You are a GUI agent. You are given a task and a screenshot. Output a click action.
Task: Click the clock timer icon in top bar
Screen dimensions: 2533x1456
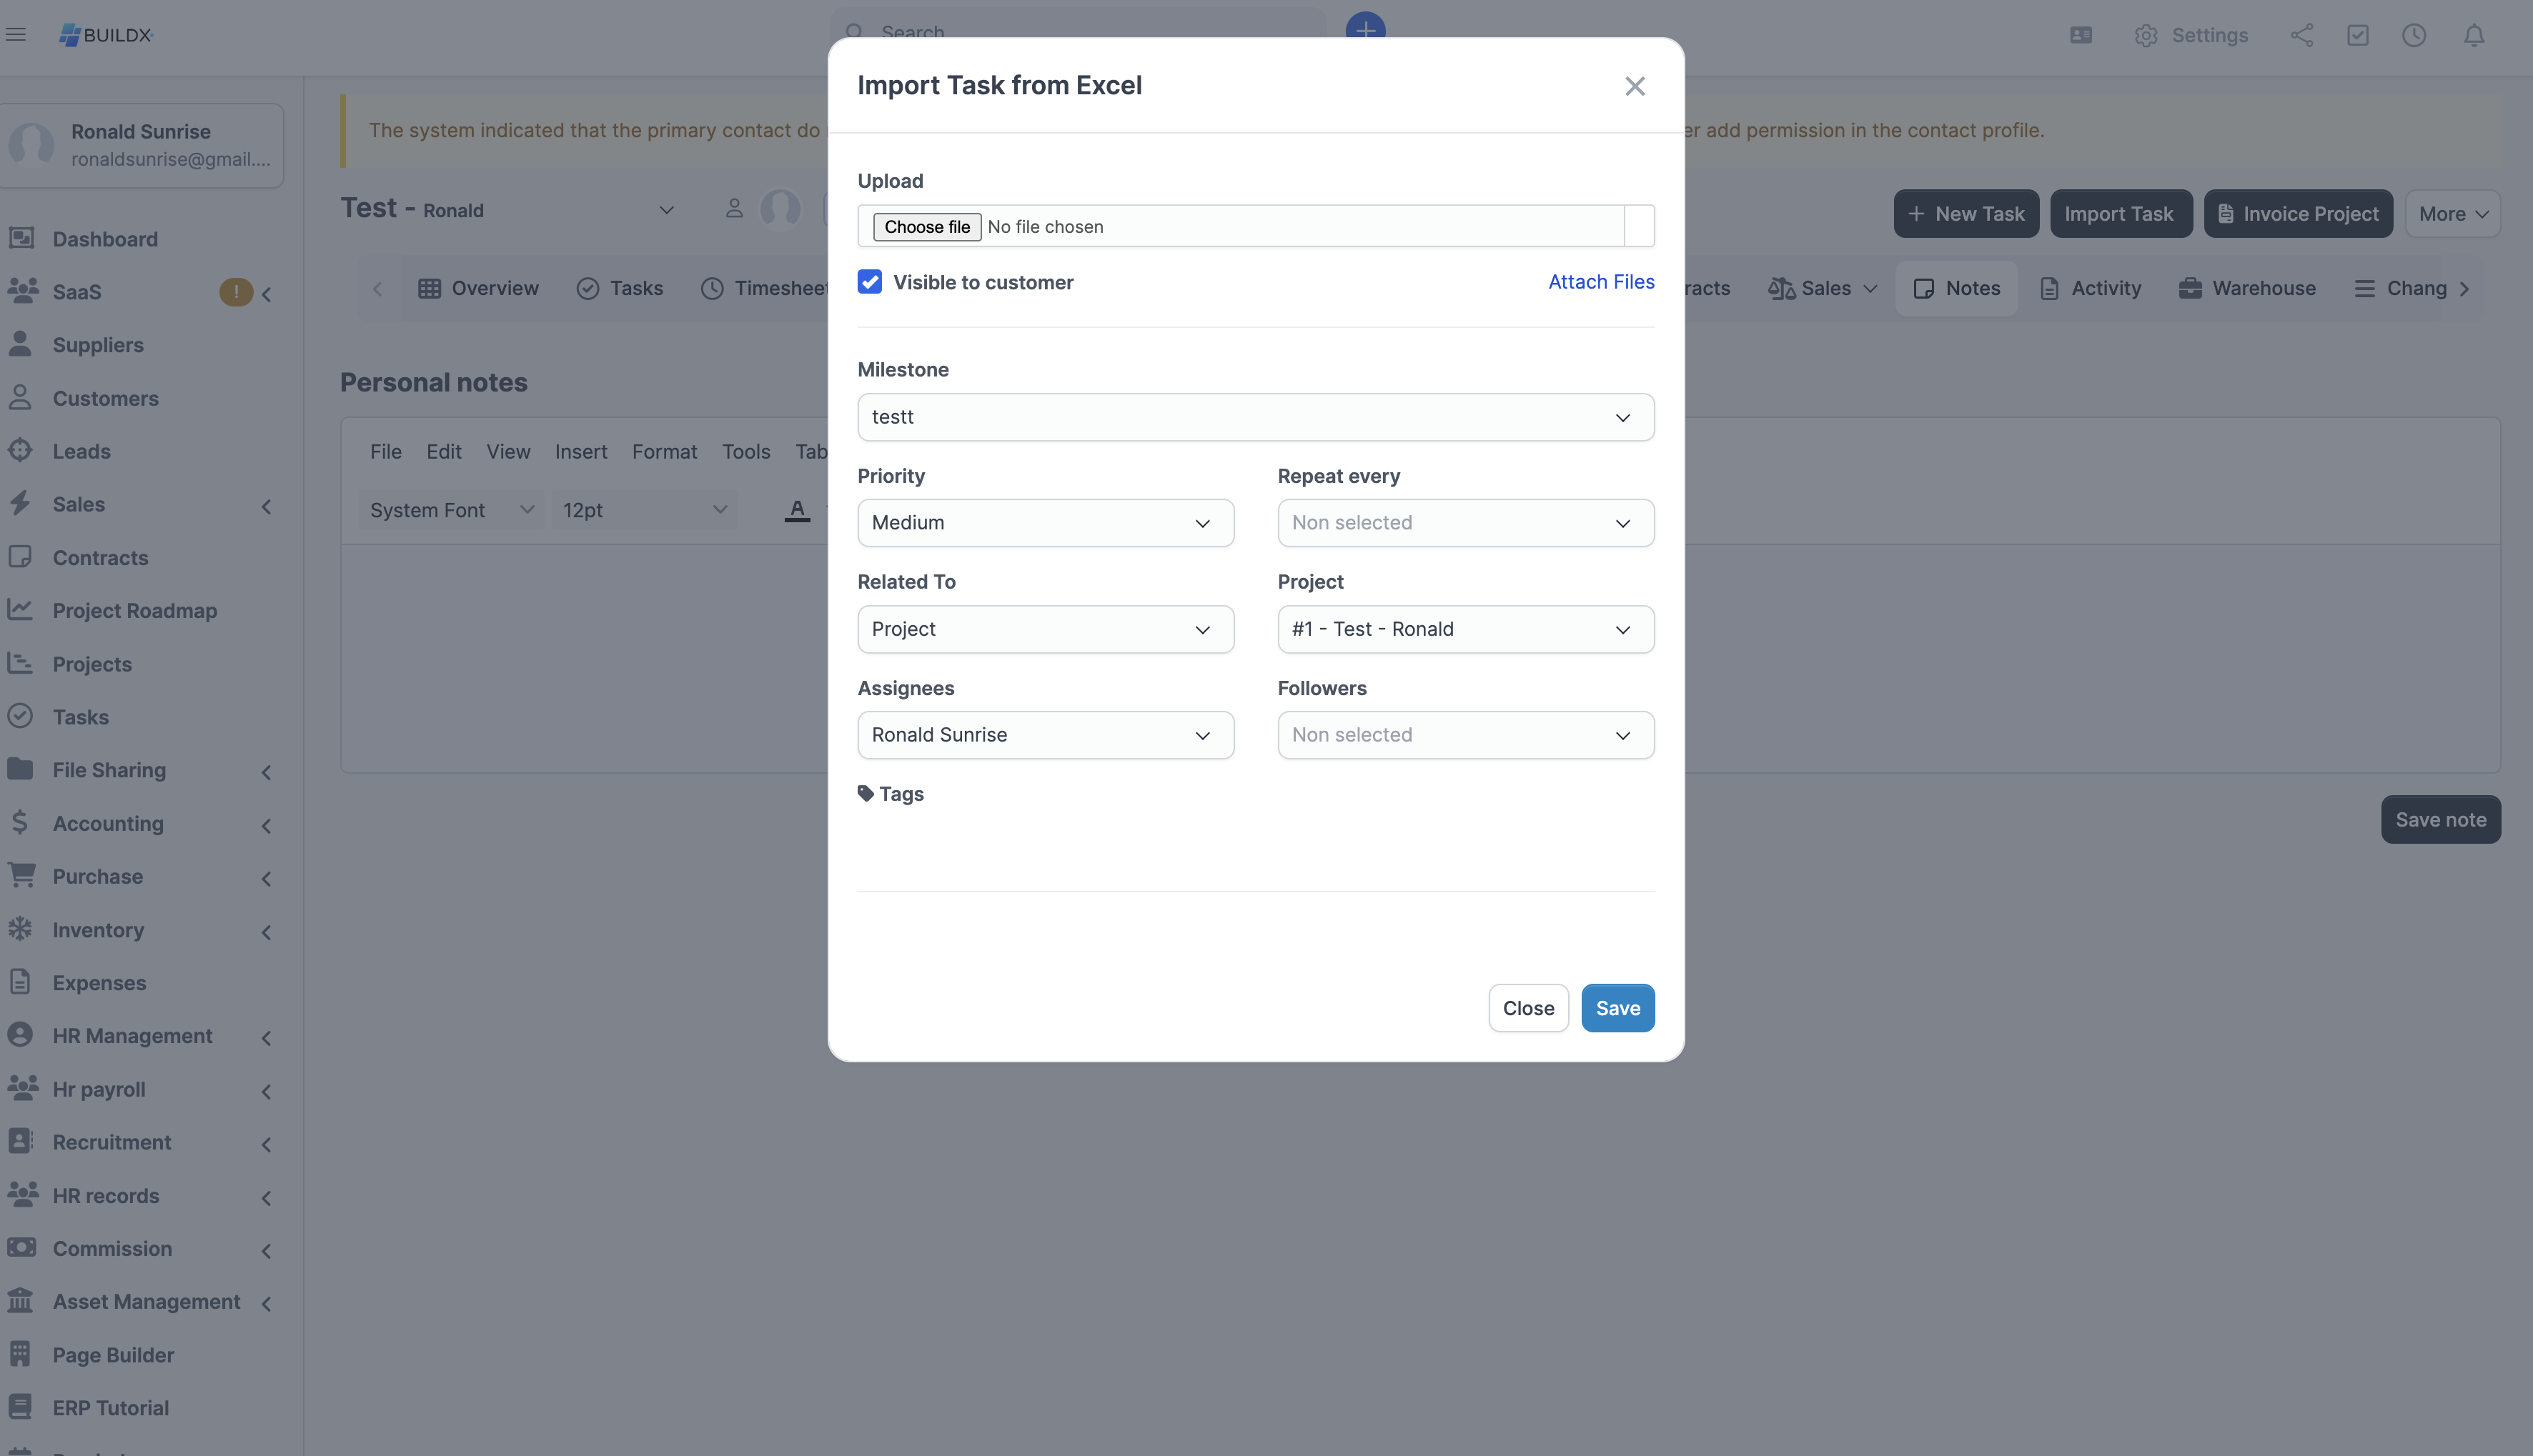[x=2413, y=36]
